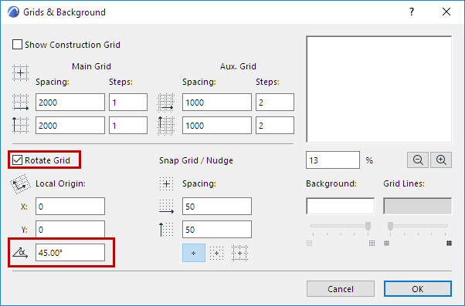
Task: Select the first snap grid mode icon
Action: tap(194, 253)
